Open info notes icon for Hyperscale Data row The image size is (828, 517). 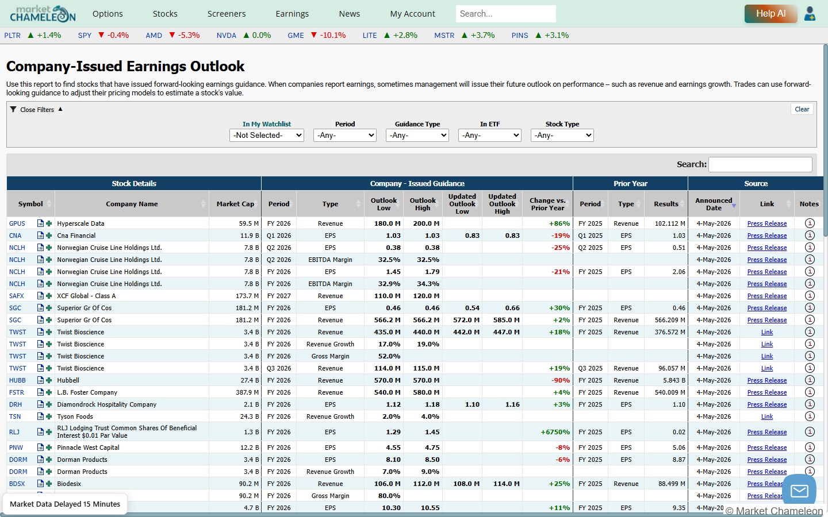[x=810, y=223]
